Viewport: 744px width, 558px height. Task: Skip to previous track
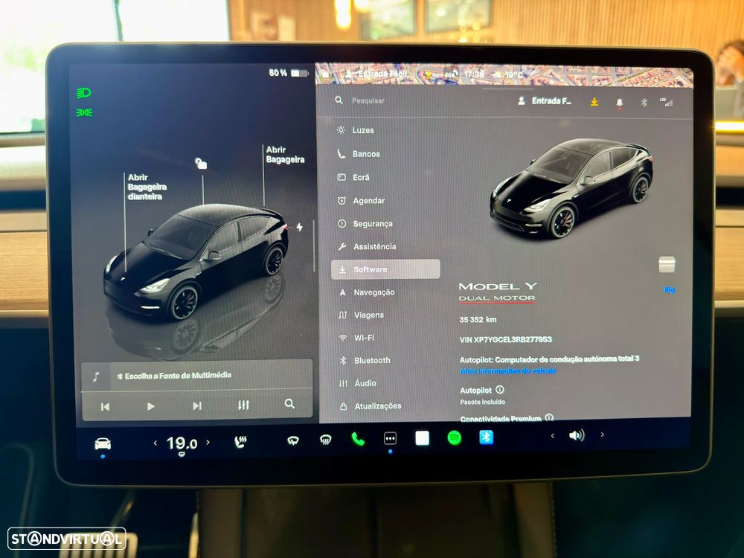[x=106, y=407]
